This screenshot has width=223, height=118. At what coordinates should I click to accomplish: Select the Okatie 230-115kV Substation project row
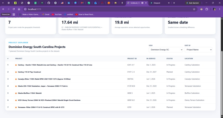click(110, 86)
